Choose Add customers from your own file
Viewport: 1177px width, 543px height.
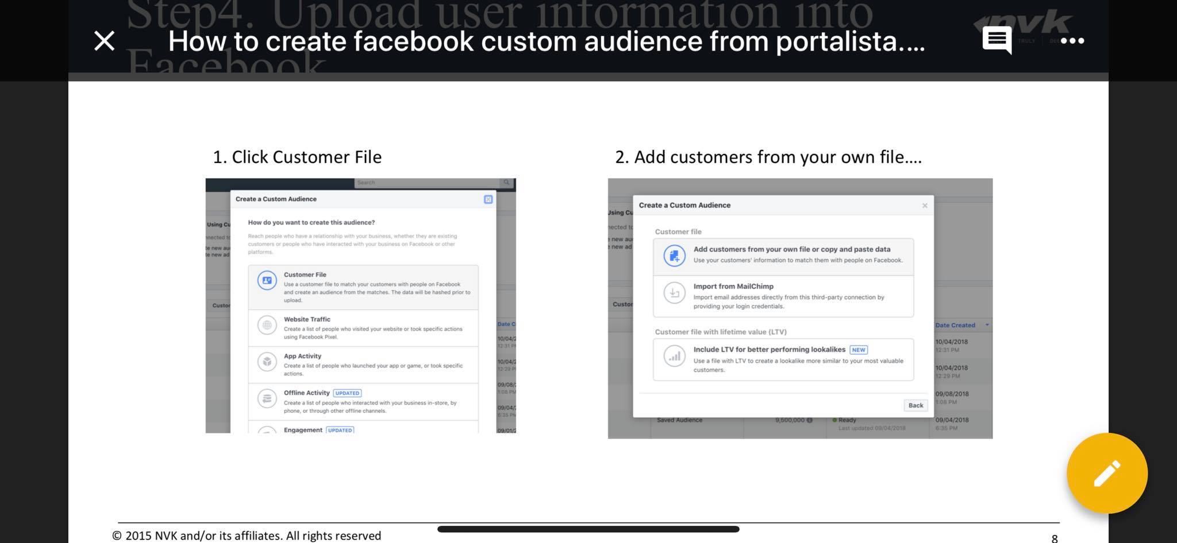click(783, 257)
